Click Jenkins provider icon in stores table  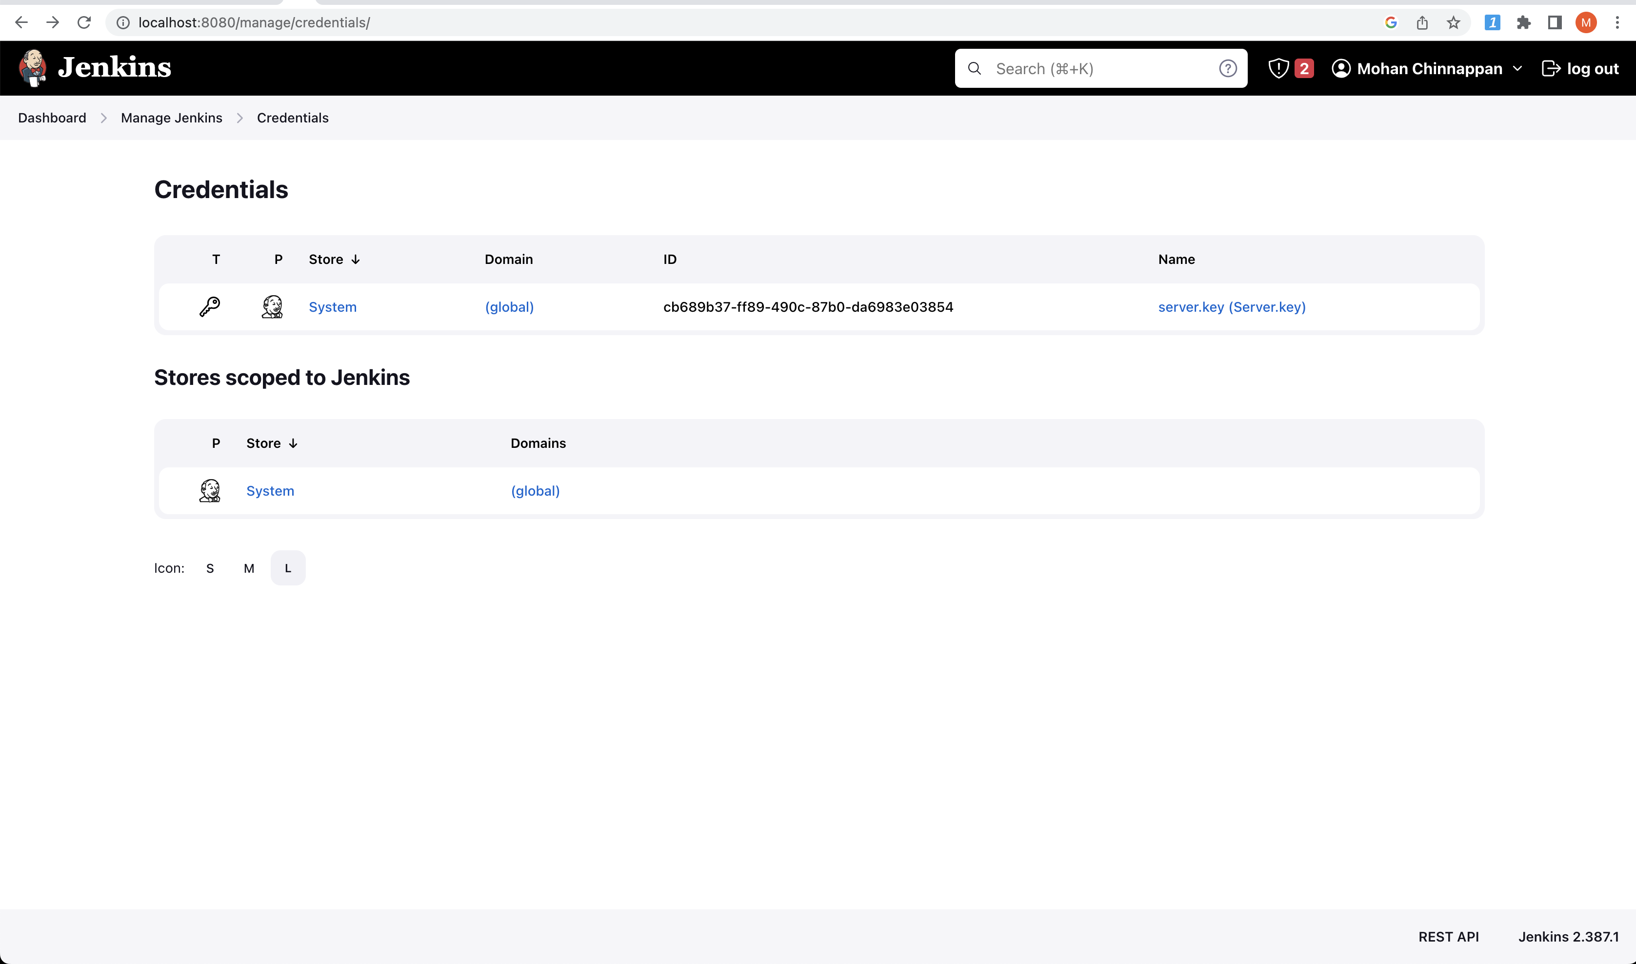click(209, 490)
